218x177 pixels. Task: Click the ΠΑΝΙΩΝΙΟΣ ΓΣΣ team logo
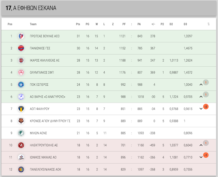coord(21,48)
